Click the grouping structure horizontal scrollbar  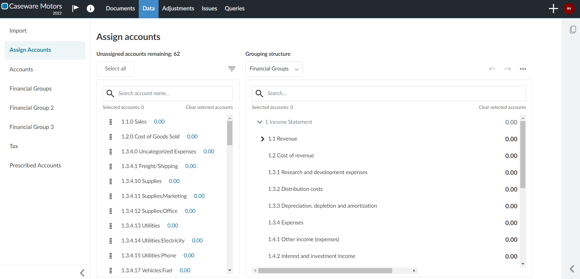tap(325, 270)
